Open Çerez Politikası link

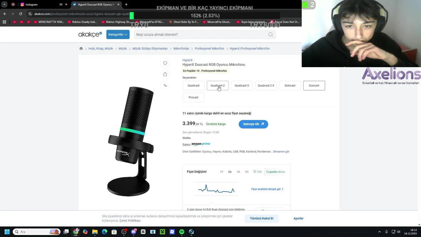coord(130,221)
